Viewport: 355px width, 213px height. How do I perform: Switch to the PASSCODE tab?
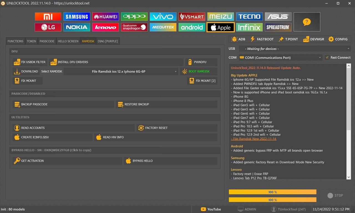click(x=47, y=41)
